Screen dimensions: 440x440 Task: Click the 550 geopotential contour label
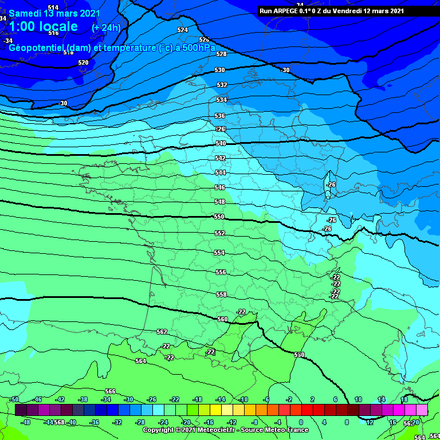(219, 217)
